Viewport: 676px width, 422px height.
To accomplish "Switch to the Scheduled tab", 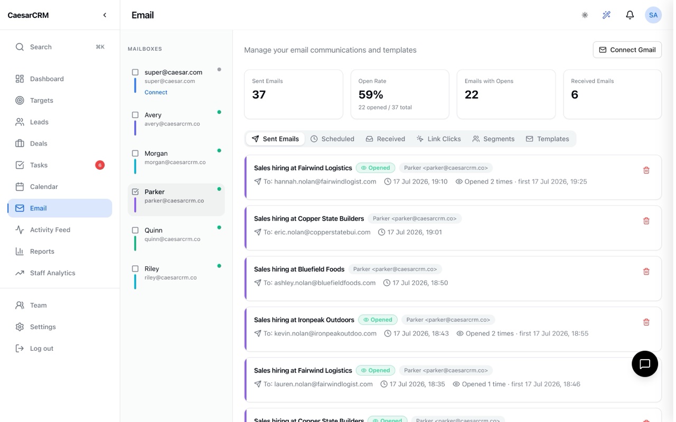I will point(332,139).
